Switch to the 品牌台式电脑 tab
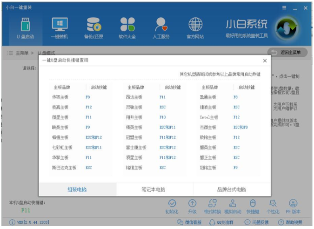The height and width of the screenshot is (229, 314). [x=232, y=189]
